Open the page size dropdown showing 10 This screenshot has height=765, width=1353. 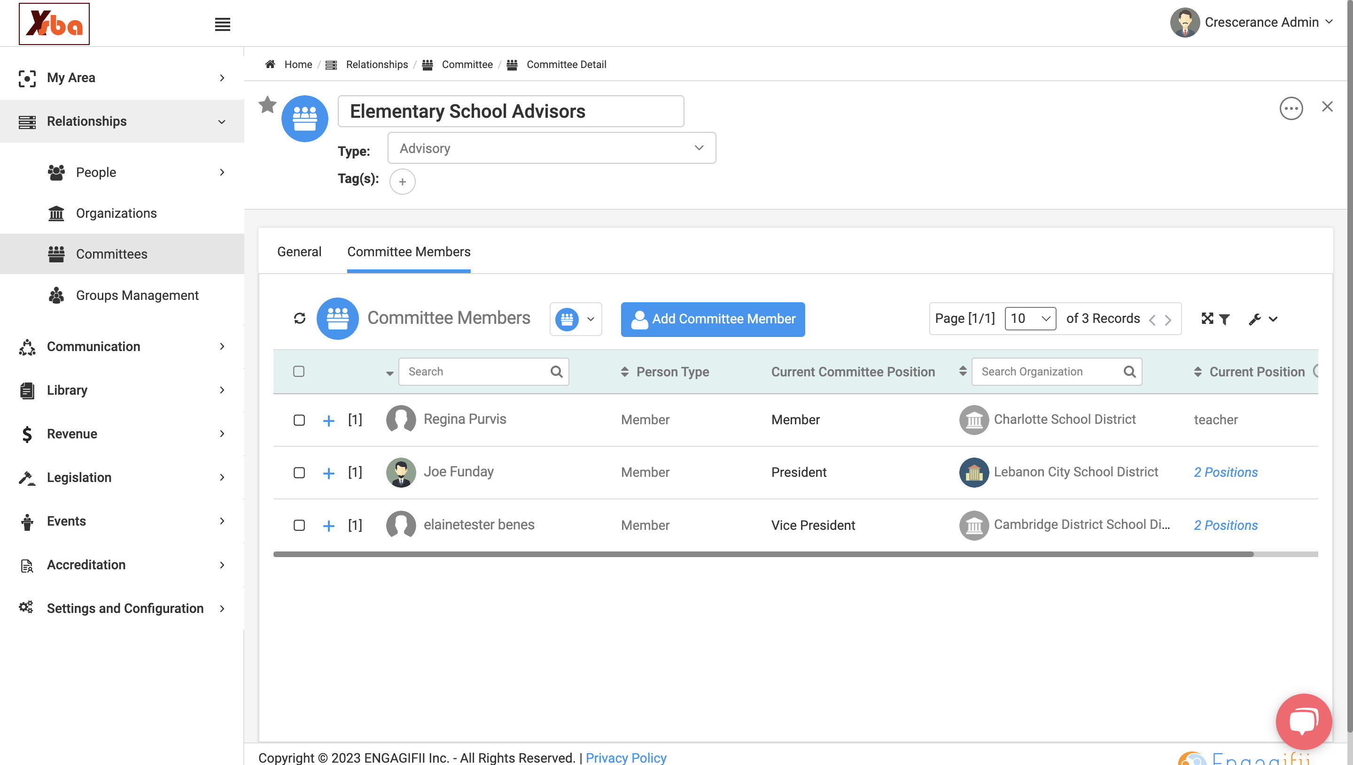tap(1030, 318)
